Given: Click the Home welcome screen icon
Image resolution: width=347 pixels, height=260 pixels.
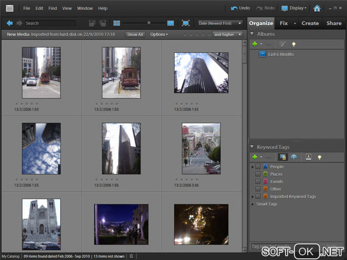Looking at the screenshot, I should tap(317, 8).
